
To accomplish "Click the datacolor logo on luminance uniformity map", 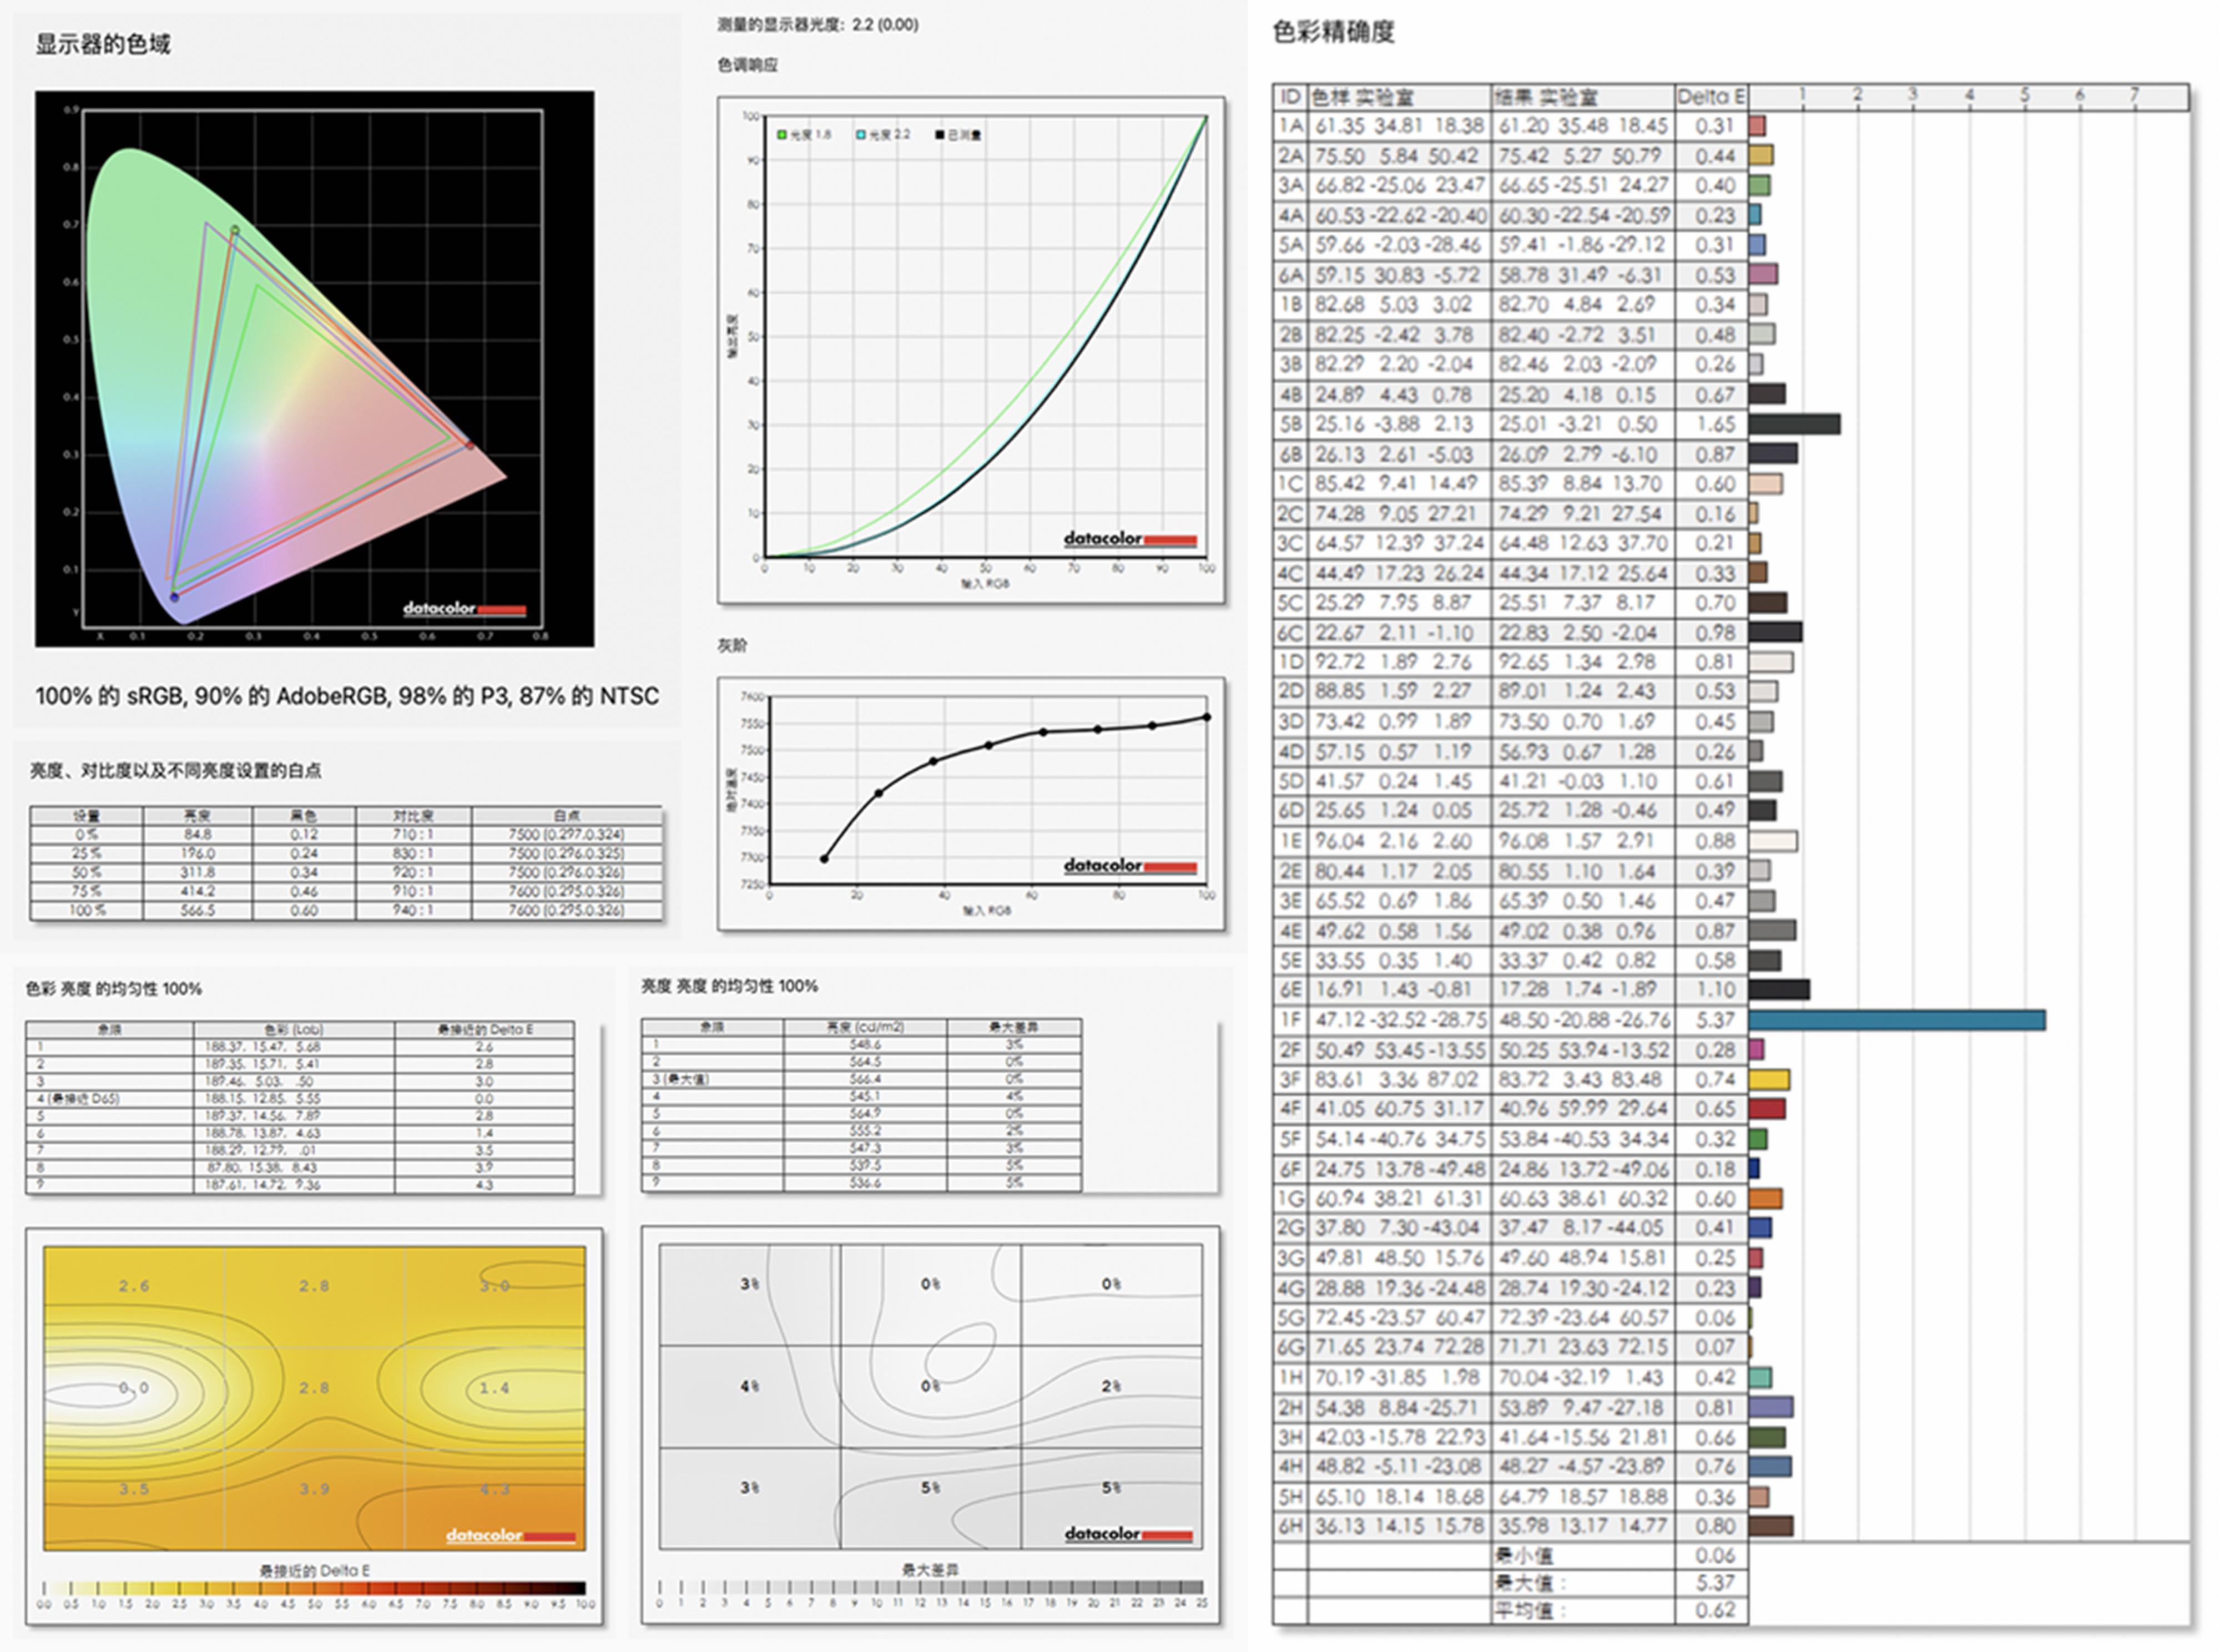I will [1128, 1534].
